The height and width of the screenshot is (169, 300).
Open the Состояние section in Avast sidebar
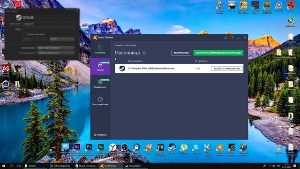pyautogui.click(x=100, y=49)
